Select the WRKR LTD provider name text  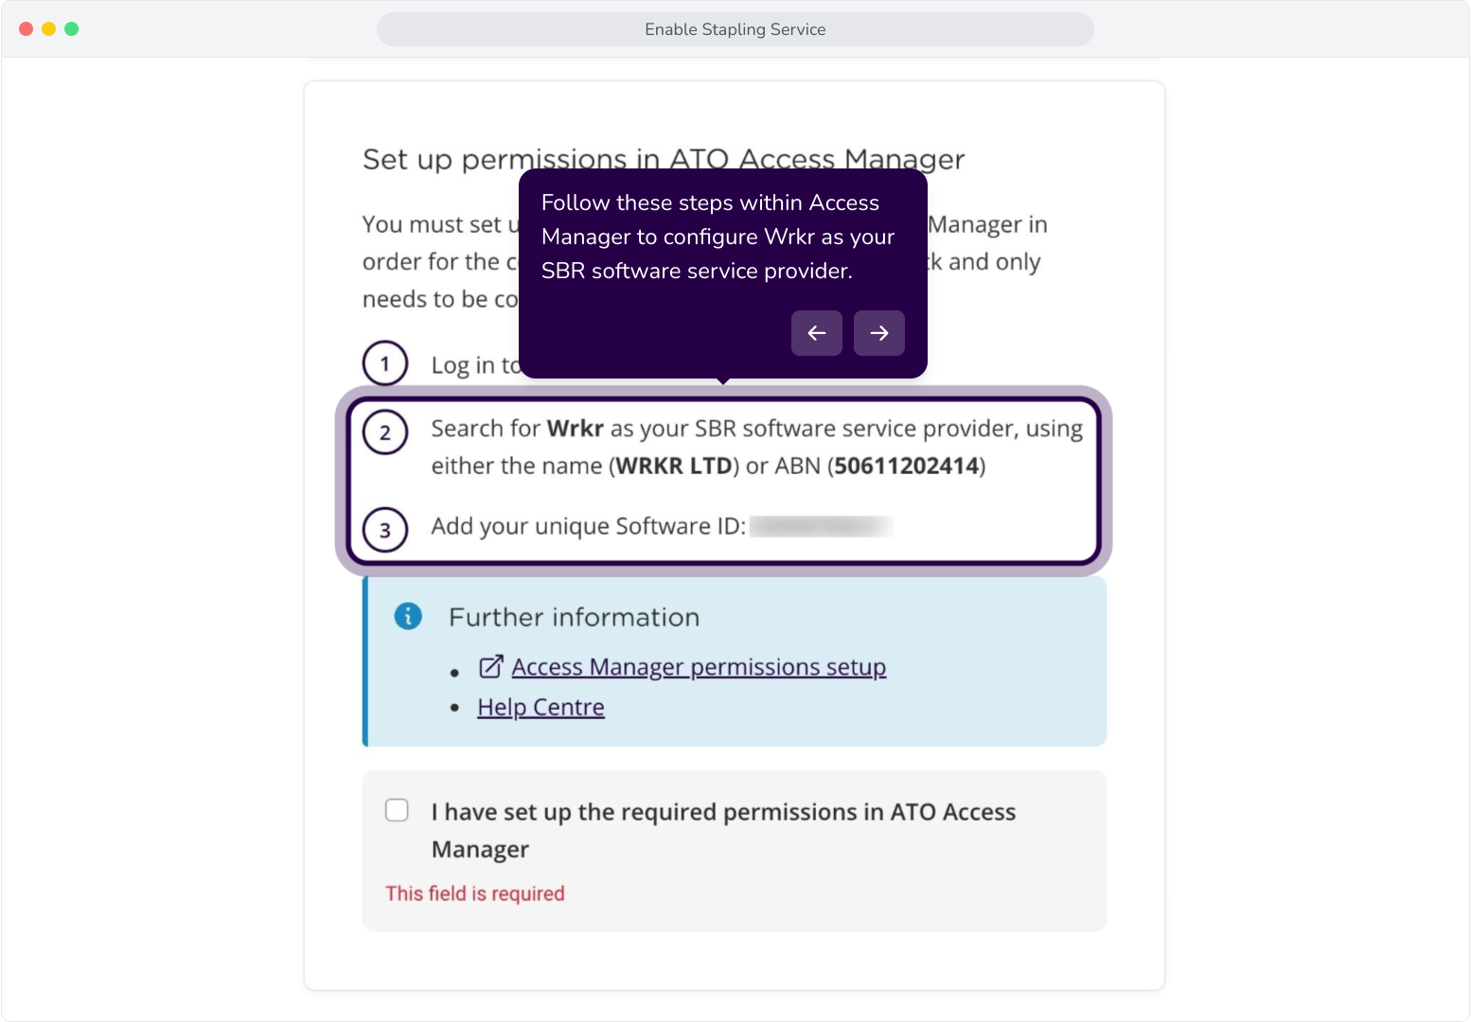[x=674, y=466]
